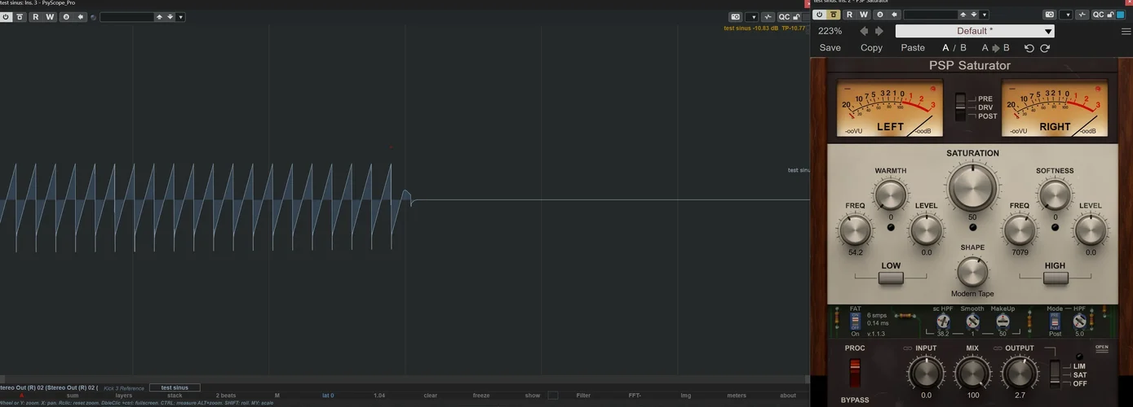This screenshot has width=1133, height=407.
Task: Click the sc HPF trim pot
Action: point(943,322)
